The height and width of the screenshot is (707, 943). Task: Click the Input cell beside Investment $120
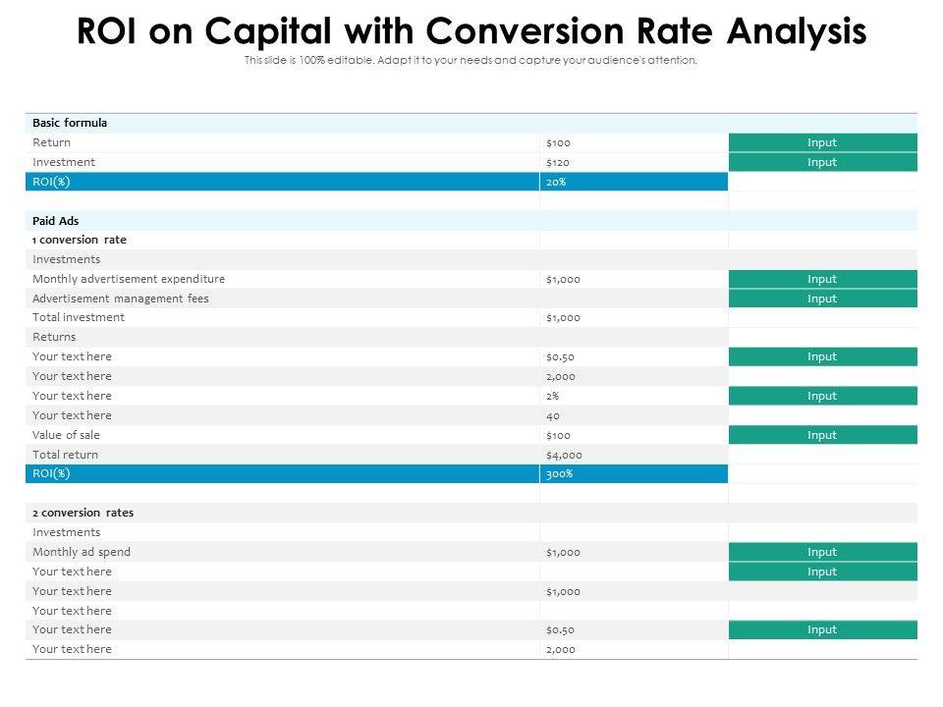(822, 162)
